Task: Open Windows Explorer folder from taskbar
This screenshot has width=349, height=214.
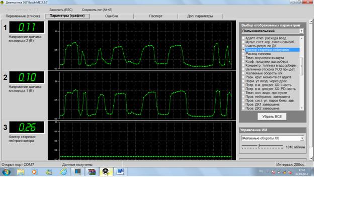Action: tap(21, 171)
